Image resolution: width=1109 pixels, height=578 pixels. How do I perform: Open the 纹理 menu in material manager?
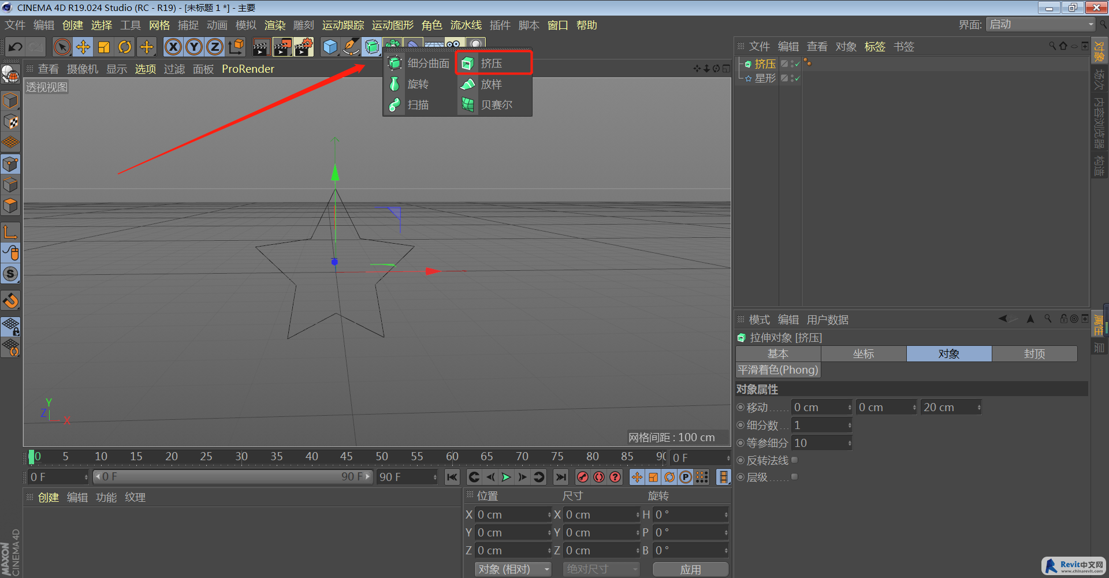tap(135, 498)
